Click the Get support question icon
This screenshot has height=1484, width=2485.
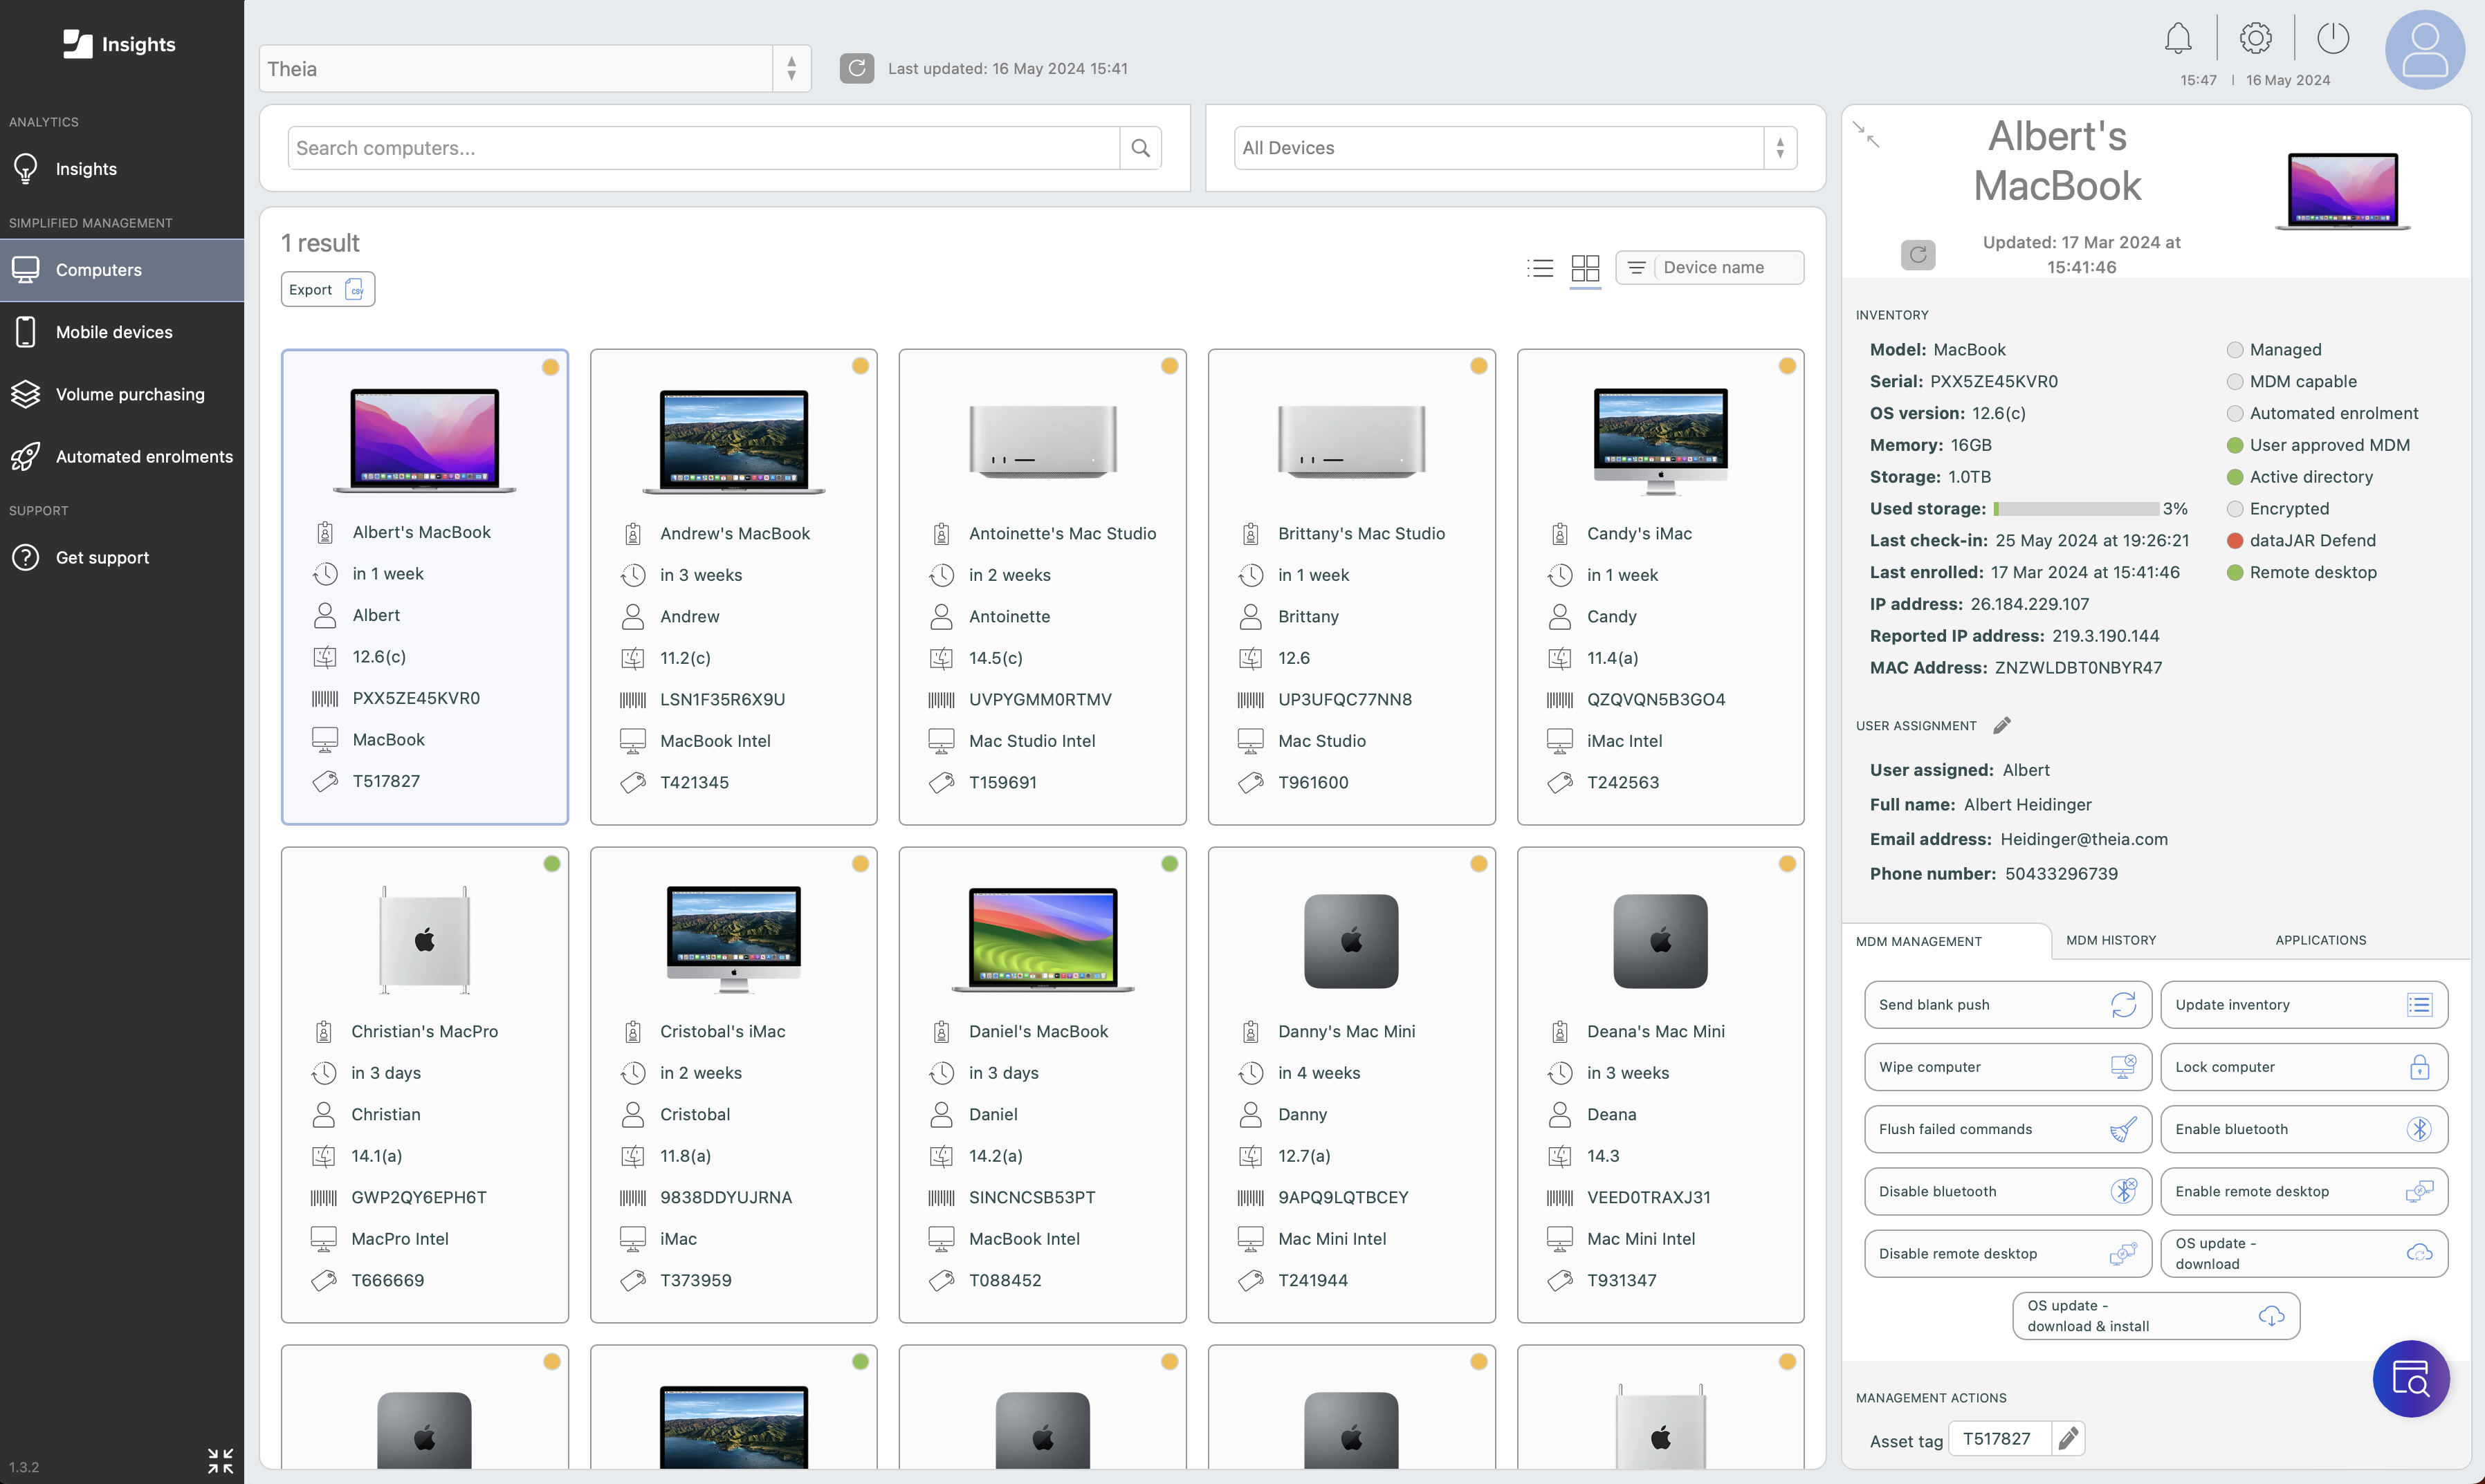[26, 557]
